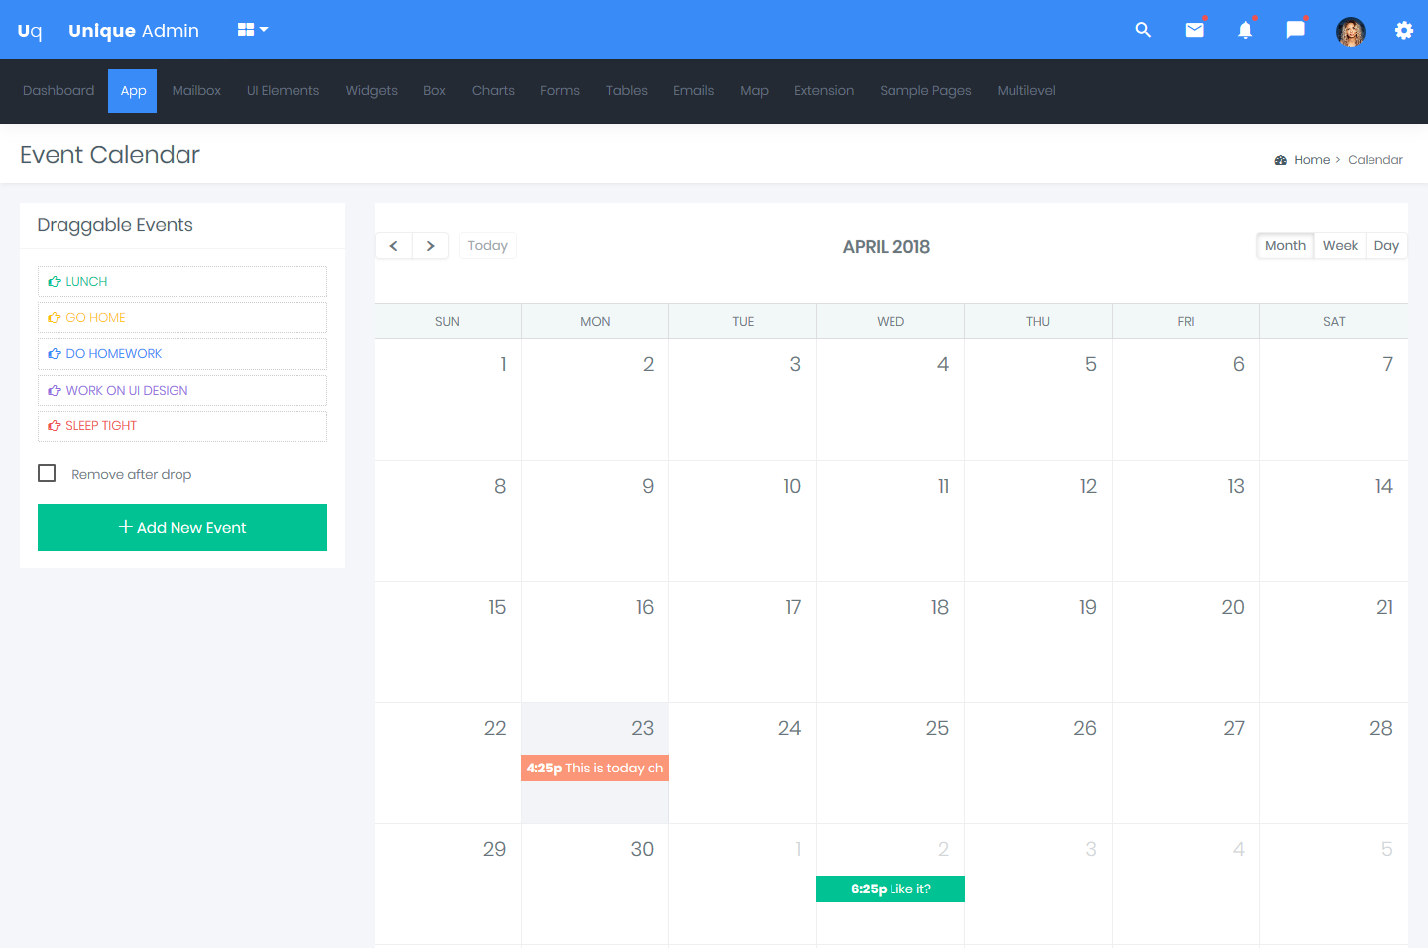The width and height of the screenshot is (1428, 948).
Task: Switch to the Dashboard menu item
Action: [59, 90]
